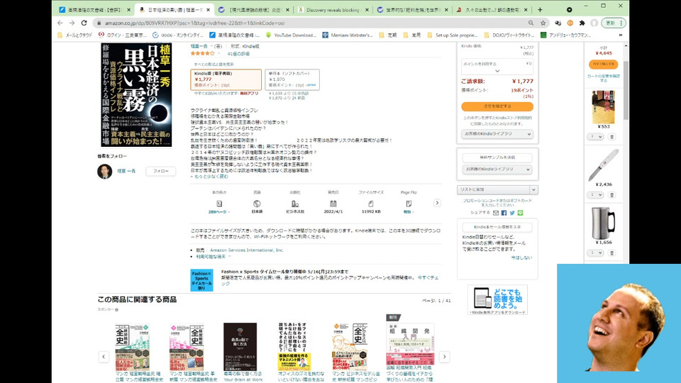Click the language globe icon
Screen dimensions: 681x383
coord(257,204)
